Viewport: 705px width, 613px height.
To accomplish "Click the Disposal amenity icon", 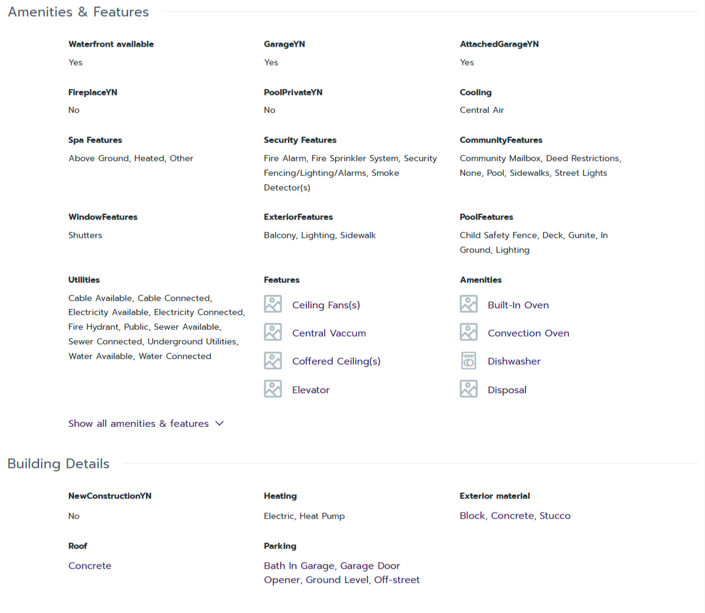I will 468,389.
